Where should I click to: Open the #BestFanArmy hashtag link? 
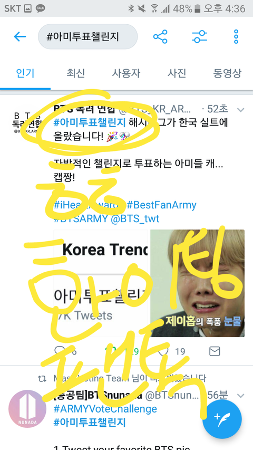coord(161,205)
